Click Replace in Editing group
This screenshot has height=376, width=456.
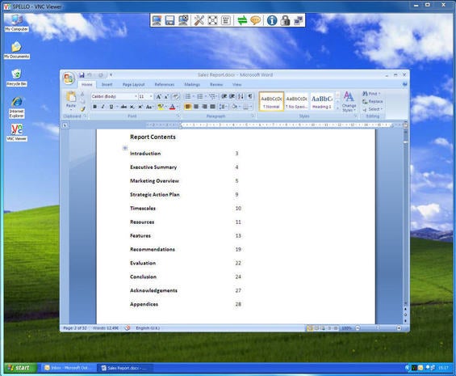pos(373,101)
